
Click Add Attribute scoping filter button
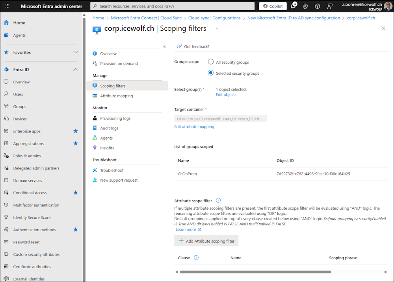[206, 241]
